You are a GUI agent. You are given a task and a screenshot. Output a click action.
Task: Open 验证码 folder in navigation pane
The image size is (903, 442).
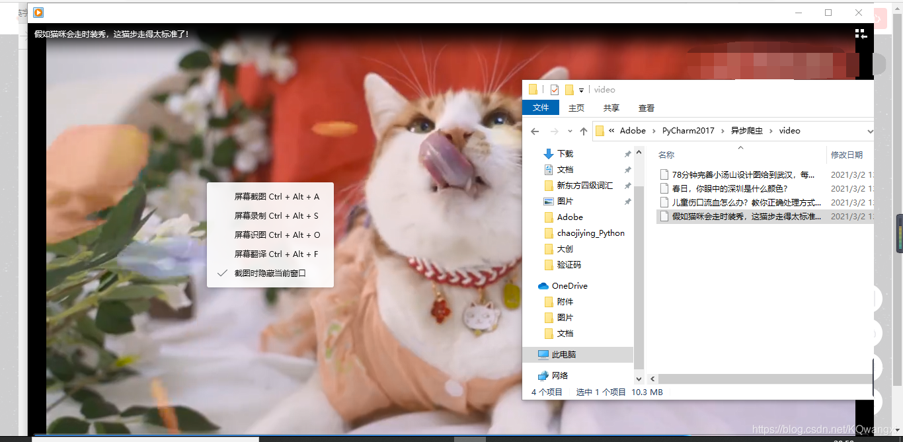[569, 264]
